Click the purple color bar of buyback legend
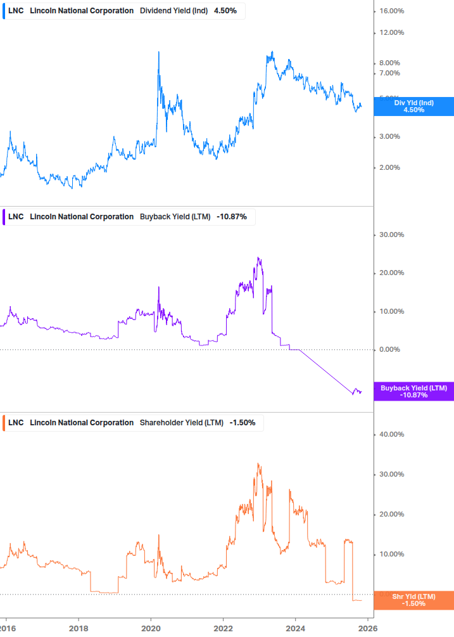The image size is (454, 637). (x=4, y=217)
